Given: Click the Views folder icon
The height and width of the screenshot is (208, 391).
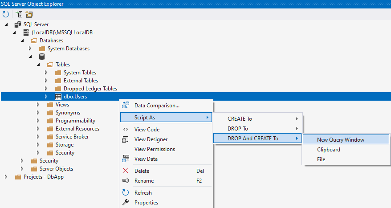Looking at the screenshot, I should 50,105.
